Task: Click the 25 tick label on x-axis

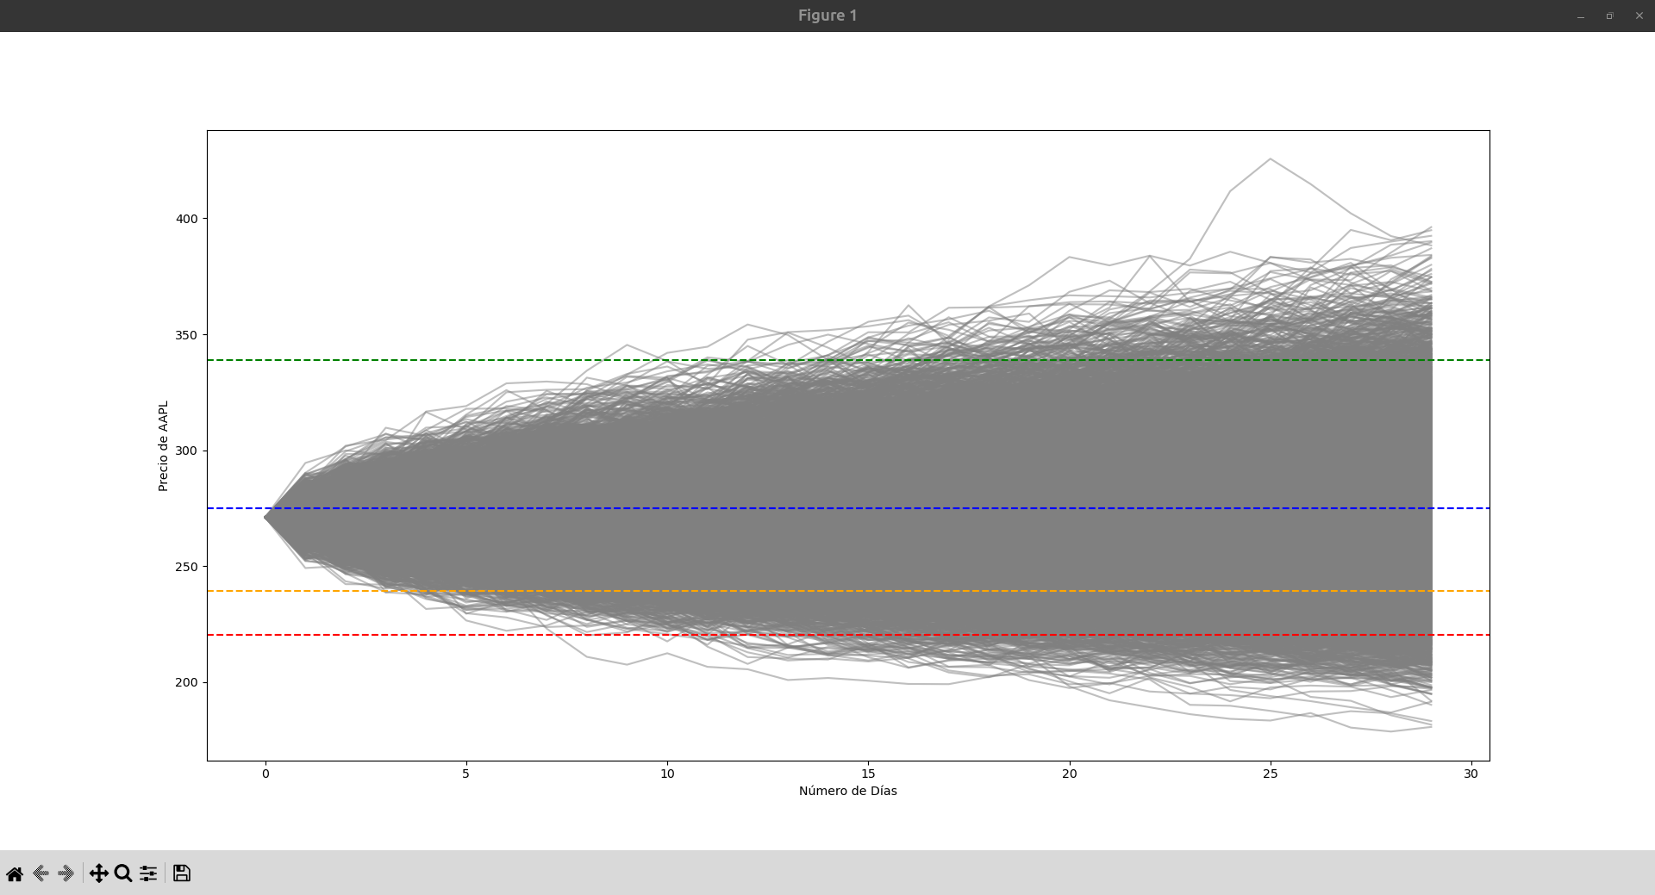Action: tap(1270, 774)
